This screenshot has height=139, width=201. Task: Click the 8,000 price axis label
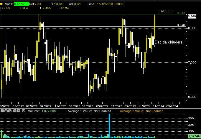192,28
